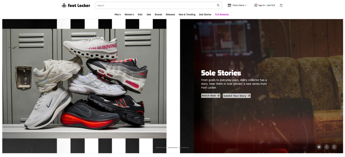This screenshot has height=157, width=345.
Task: Open the shopping cart bag icon
Action: [281, 5]
